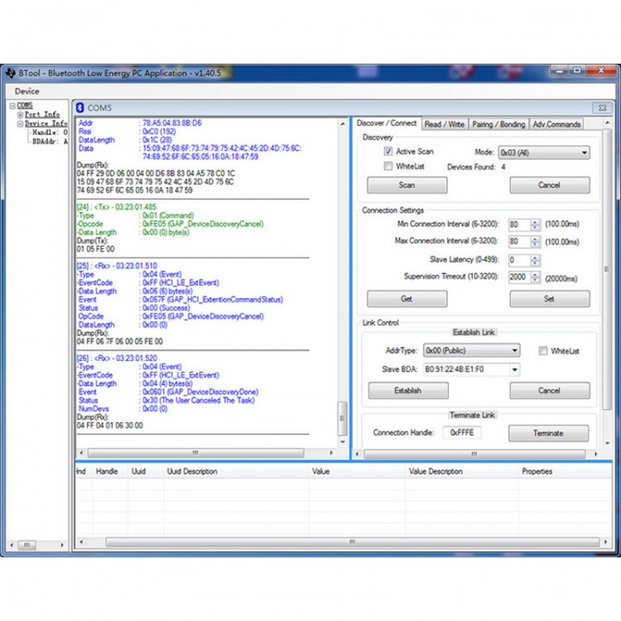Open the Slave BDA dropdown
The height and width of the screenshot is (621, 621).
tap(514, 369)
